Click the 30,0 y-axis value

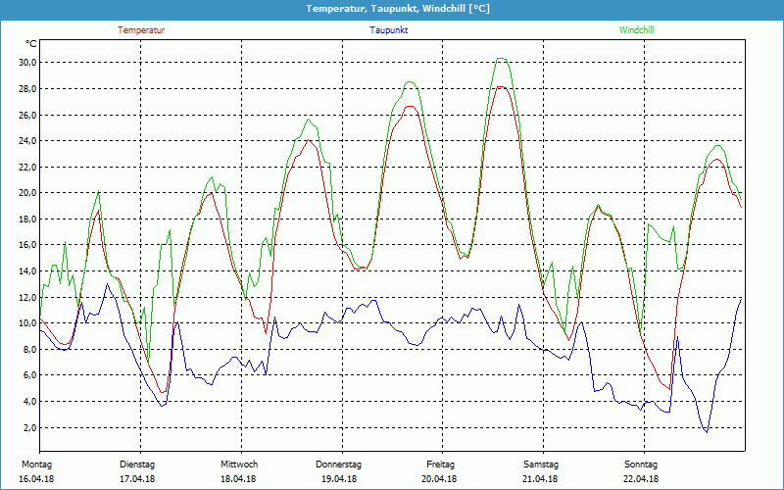[x=27, y=63]
